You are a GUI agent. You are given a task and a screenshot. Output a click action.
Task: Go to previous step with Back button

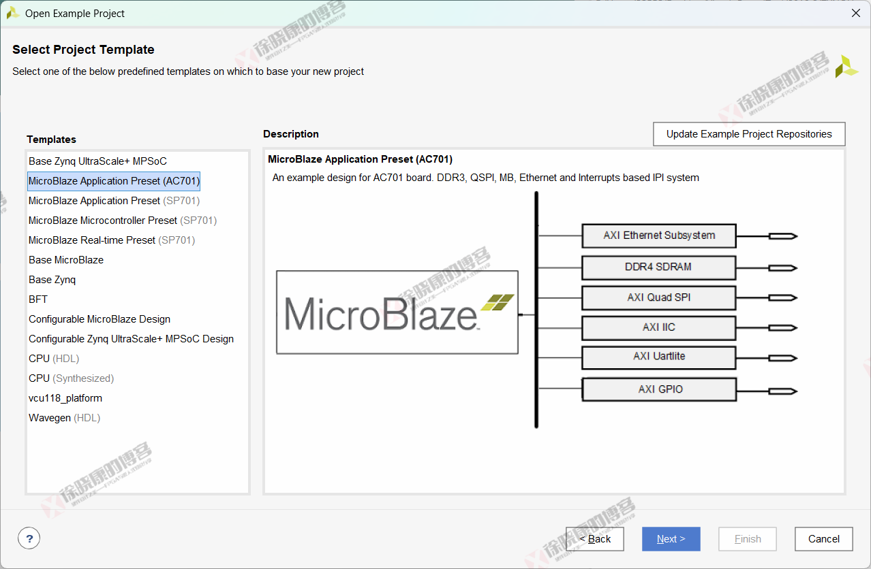coord(595,539)
